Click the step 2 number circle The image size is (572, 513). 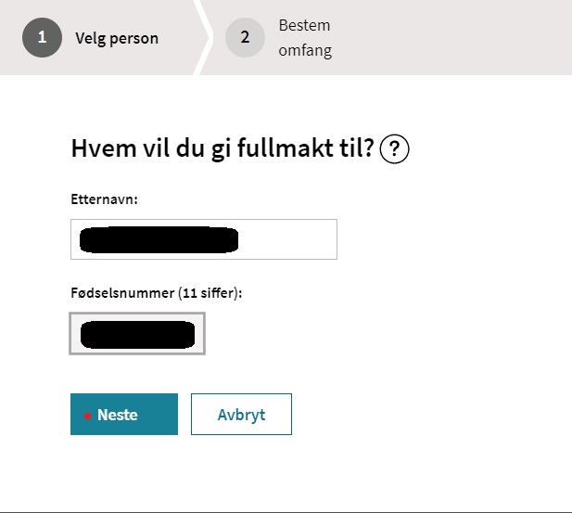[245, 38]
